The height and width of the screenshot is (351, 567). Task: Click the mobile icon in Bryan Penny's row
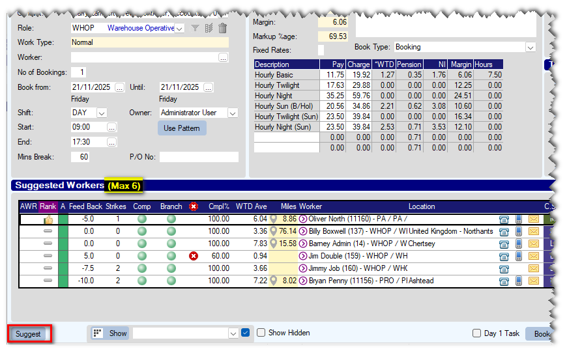point(519,281)
